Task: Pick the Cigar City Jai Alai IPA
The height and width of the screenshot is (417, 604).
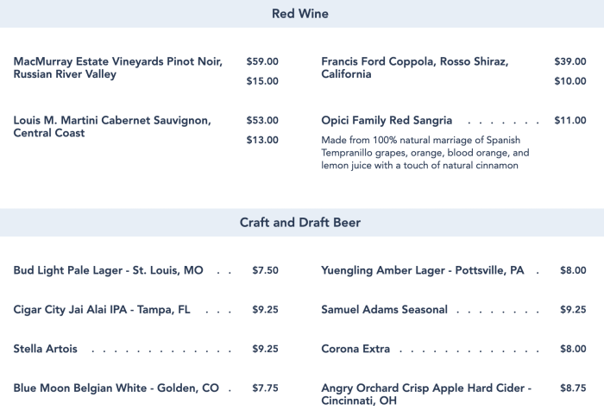Action: coord(102,309)
